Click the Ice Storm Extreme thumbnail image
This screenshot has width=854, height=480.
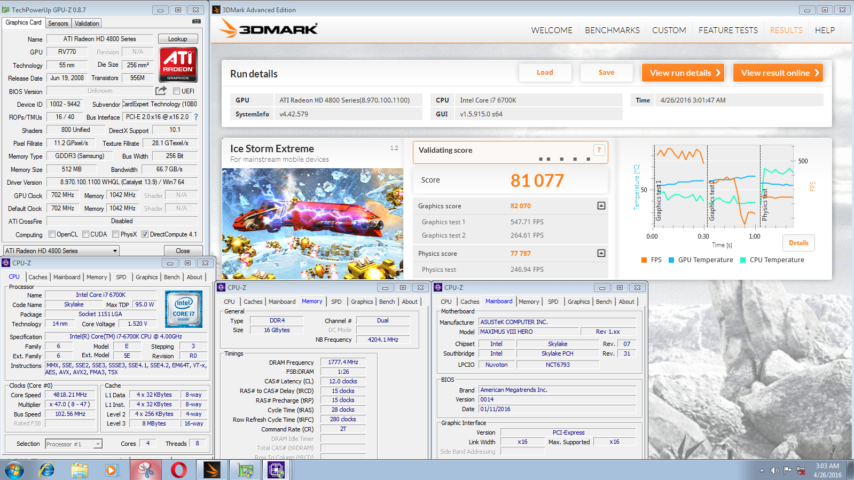pyautogui.click(x=312, y=224)
